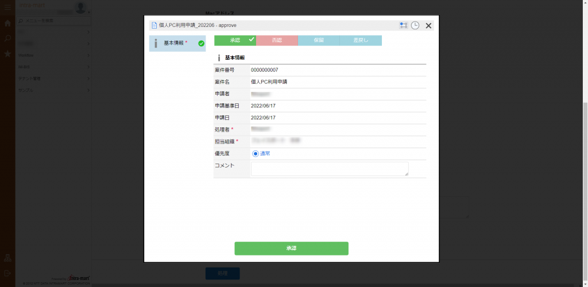Choose the 差戻し action tab
The width and height of the screenshot is (588, 287).
click(x=361, y=40)
